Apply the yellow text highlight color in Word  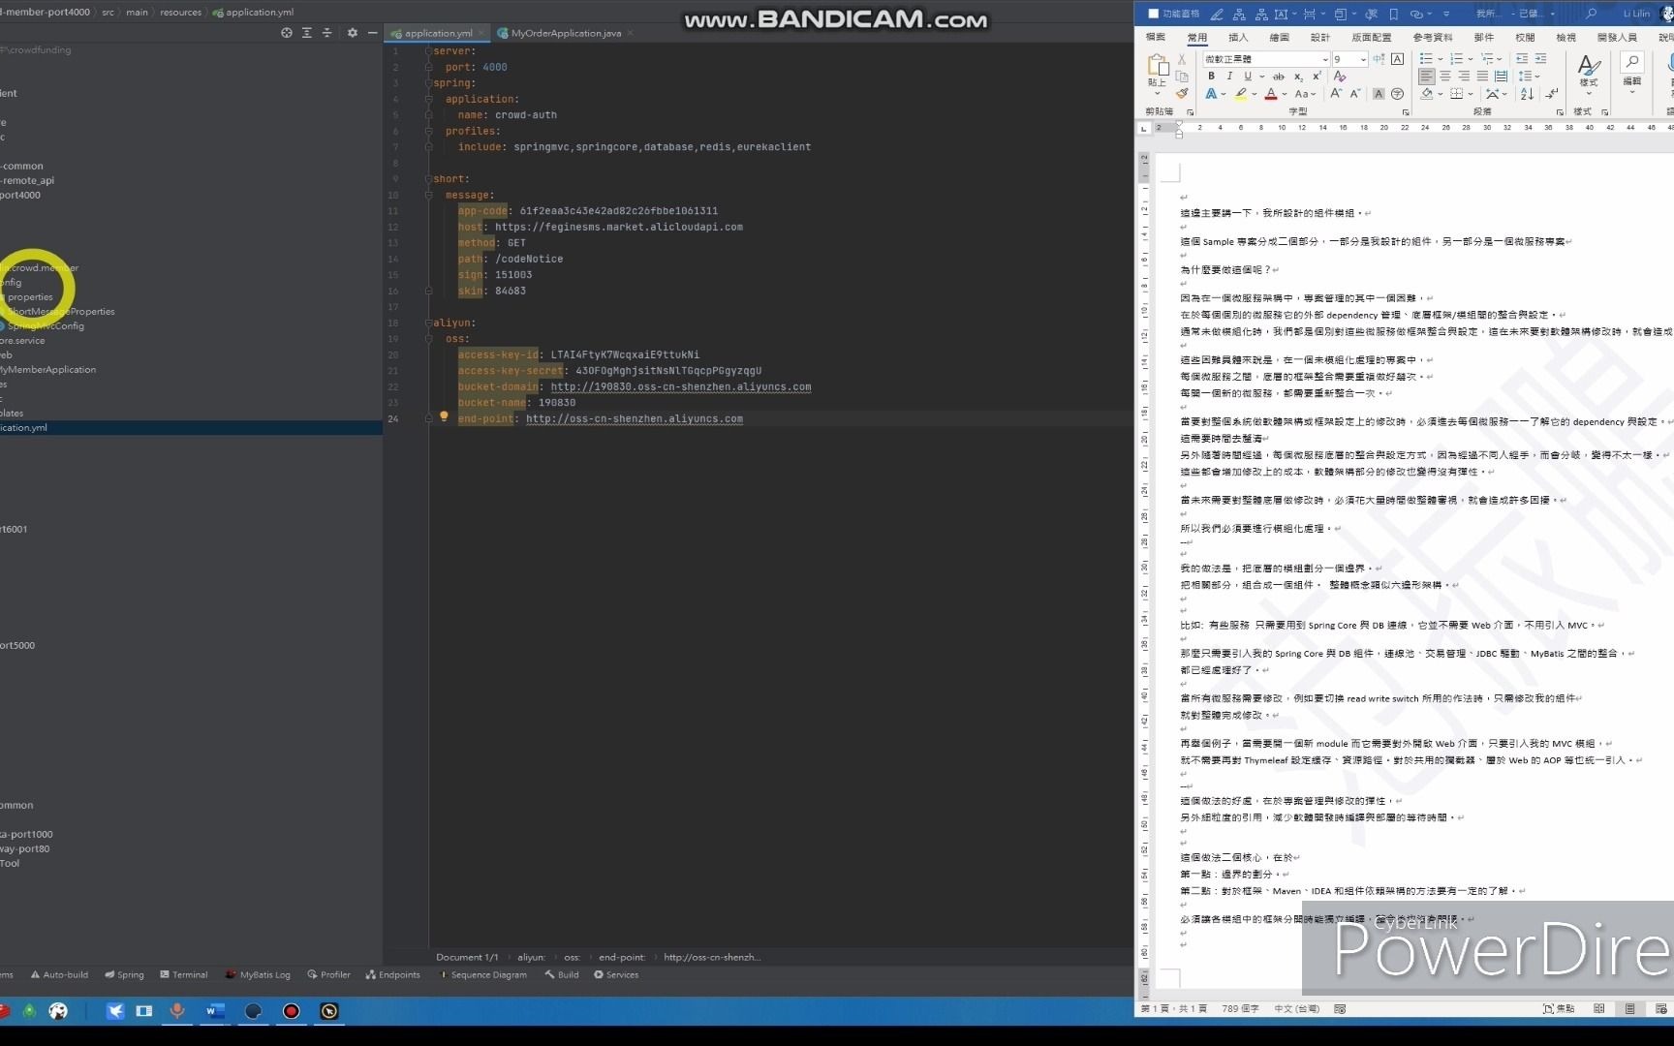(x=1241, y=94)
